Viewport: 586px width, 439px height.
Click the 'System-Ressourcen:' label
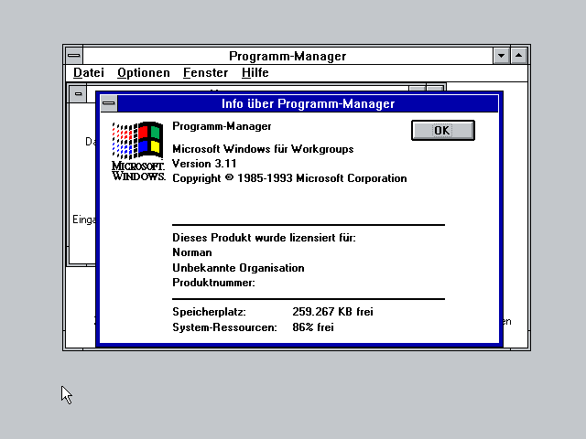point(224,327)
